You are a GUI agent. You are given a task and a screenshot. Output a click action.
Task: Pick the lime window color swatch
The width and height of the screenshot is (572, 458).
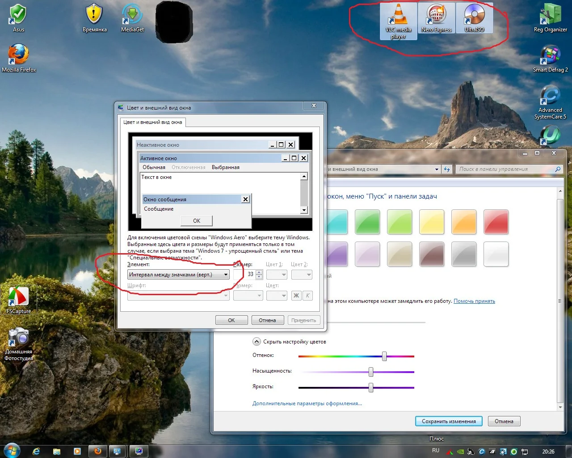pyautogui.click(x=400, y=221)
